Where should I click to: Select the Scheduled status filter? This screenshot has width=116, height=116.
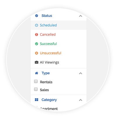[x=59, y=25]
